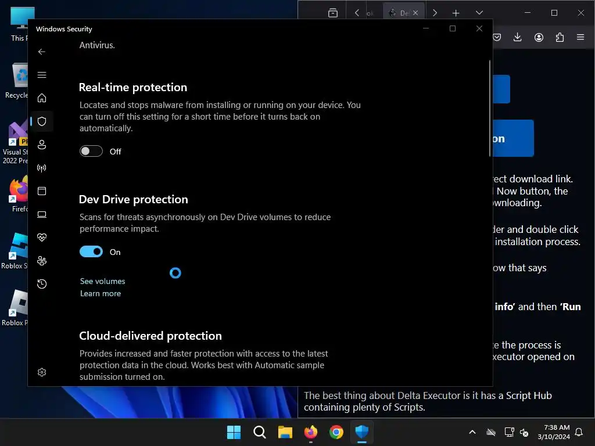Open Protection history clock icon
Viewport: 595px width, 446px height.
(x=42, y=283)
